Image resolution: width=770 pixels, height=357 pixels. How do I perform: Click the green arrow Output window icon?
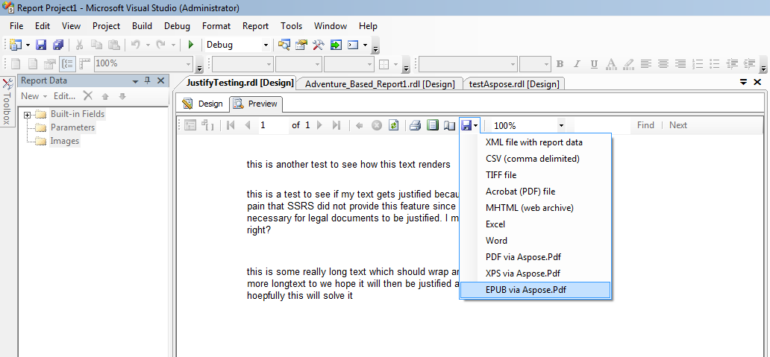(x=336, y=45)
